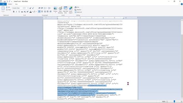Open the WordPad application icon menu

coord(1,1)
